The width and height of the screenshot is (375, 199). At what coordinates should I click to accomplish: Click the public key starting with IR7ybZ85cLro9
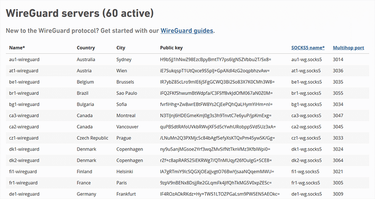coord(217,82)
